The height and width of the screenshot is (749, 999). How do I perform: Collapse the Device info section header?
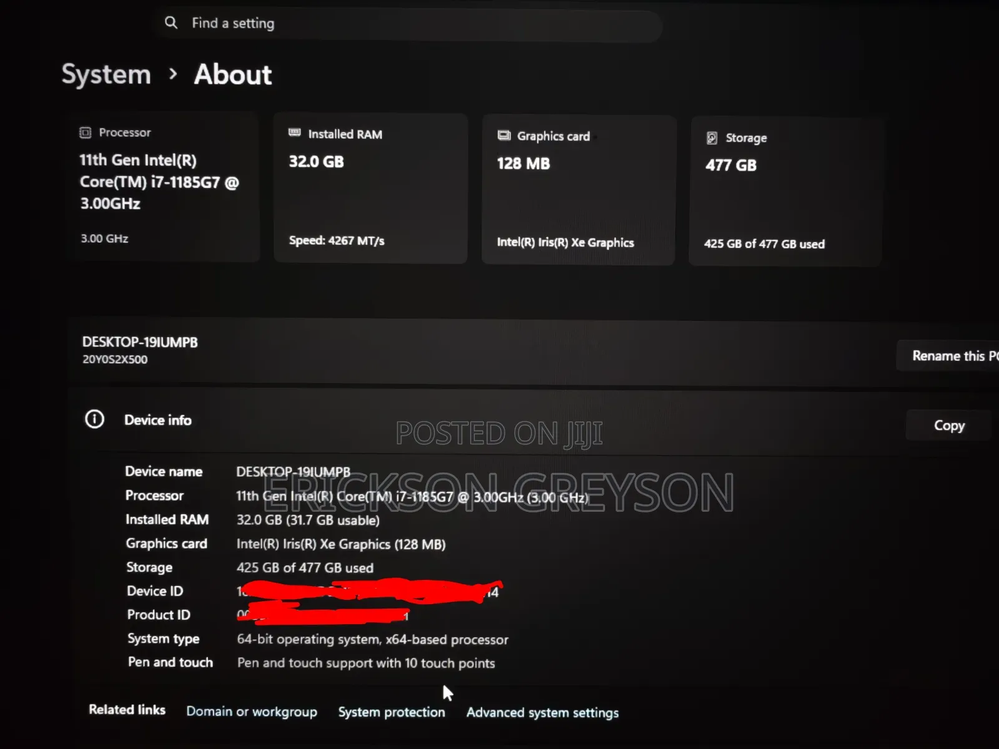pyautogui.click(x=533, y=421)
